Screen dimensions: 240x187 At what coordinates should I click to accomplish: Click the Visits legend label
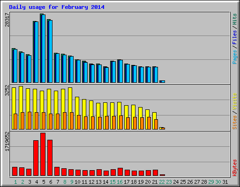click(x=234, y=102)
